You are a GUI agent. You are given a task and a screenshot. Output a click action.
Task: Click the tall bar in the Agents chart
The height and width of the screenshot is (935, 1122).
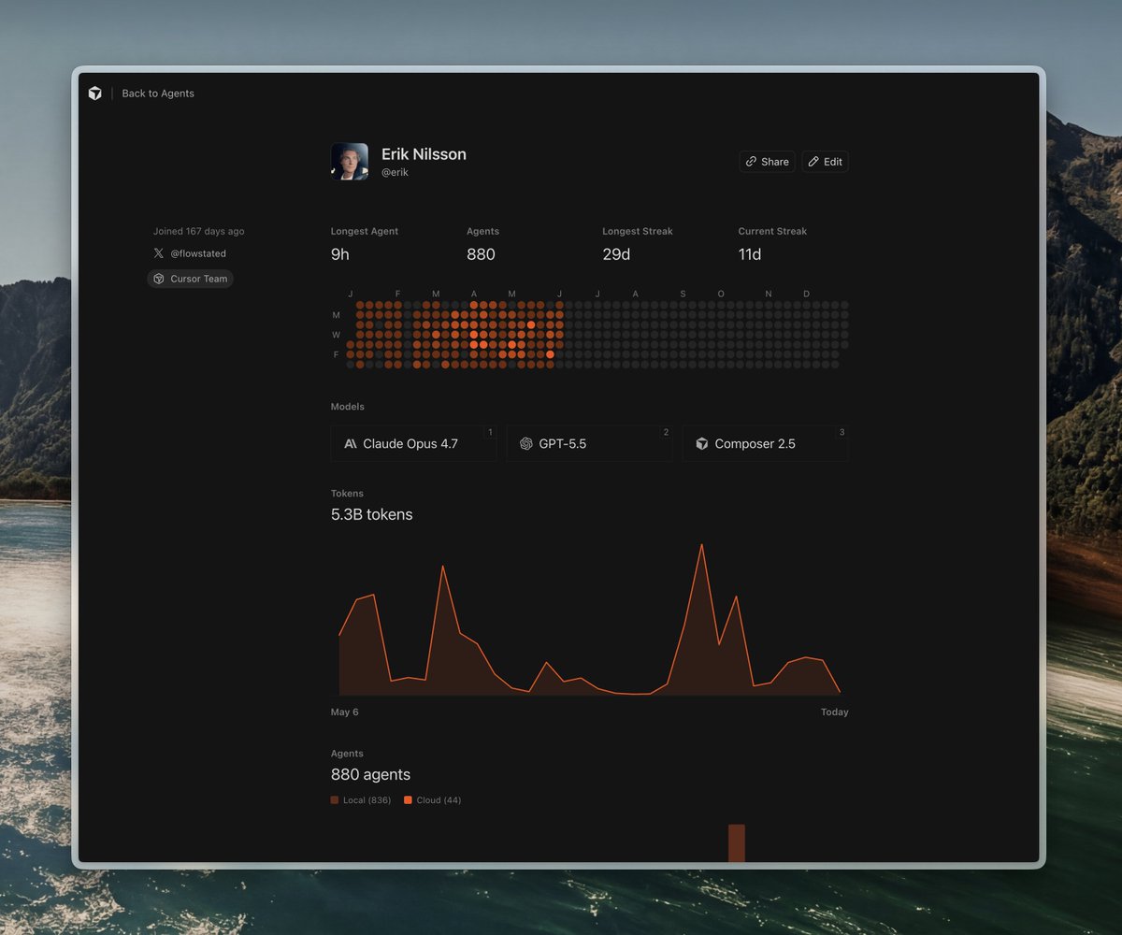pos(737,842)
